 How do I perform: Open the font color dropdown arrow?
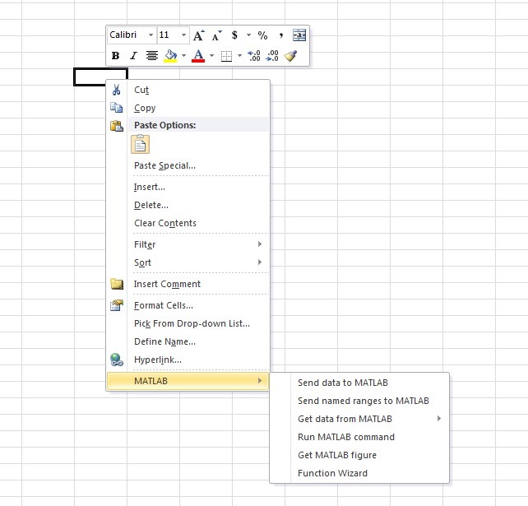tap(212, 56)
